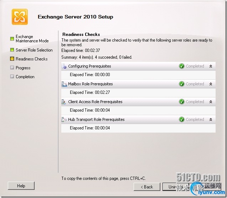
Task: Click the Client Access Role Prerequisites icon
Action: (63, 102)
